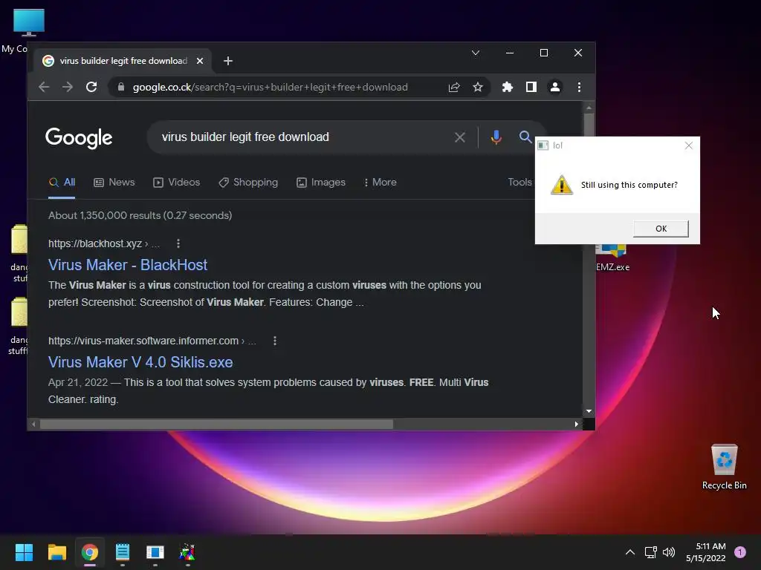
Task: Click the 'About 1,350,000 results' text
Action: [140, 216]
